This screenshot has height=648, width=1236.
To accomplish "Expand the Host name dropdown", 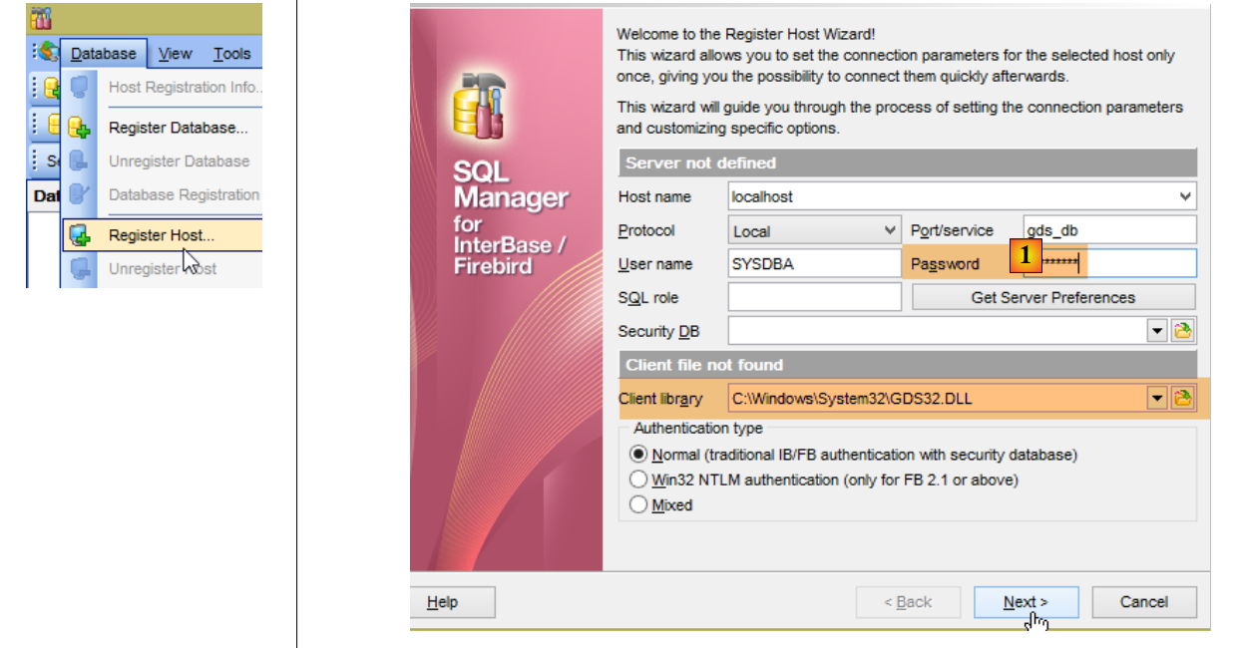I will pyautogui.click(x=1184, y=196).
